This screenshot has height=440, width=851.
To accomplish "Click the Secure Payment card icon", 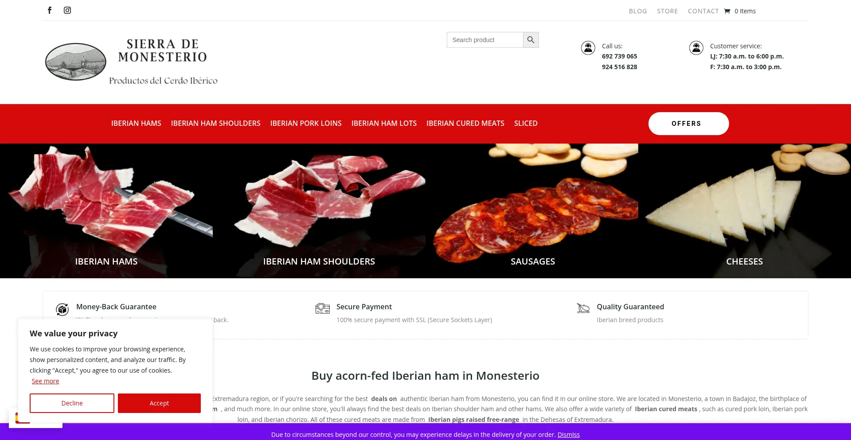I will (x=323, y=308).
